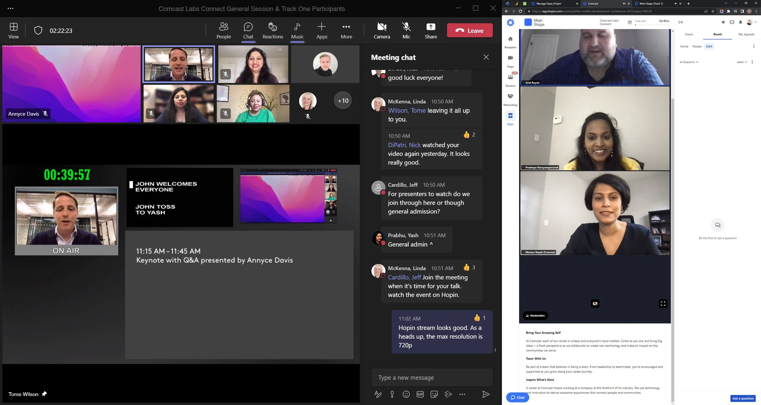Image resolution: width=761 pixels, height=405 pixels.
Task: Open the GIF picker in chat
Action: coord(420,394)
